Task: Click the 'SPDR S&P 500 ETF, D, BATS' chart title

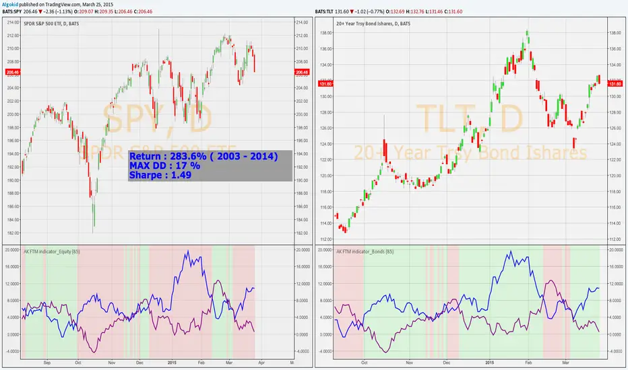Action: click(51, 24)
